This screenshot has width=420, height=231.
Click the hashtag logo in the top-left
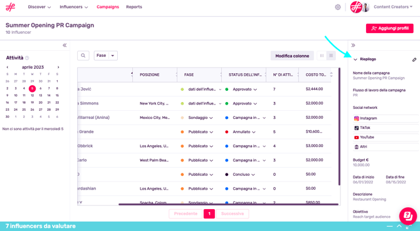pyautogui.click(x=11, y=7)
